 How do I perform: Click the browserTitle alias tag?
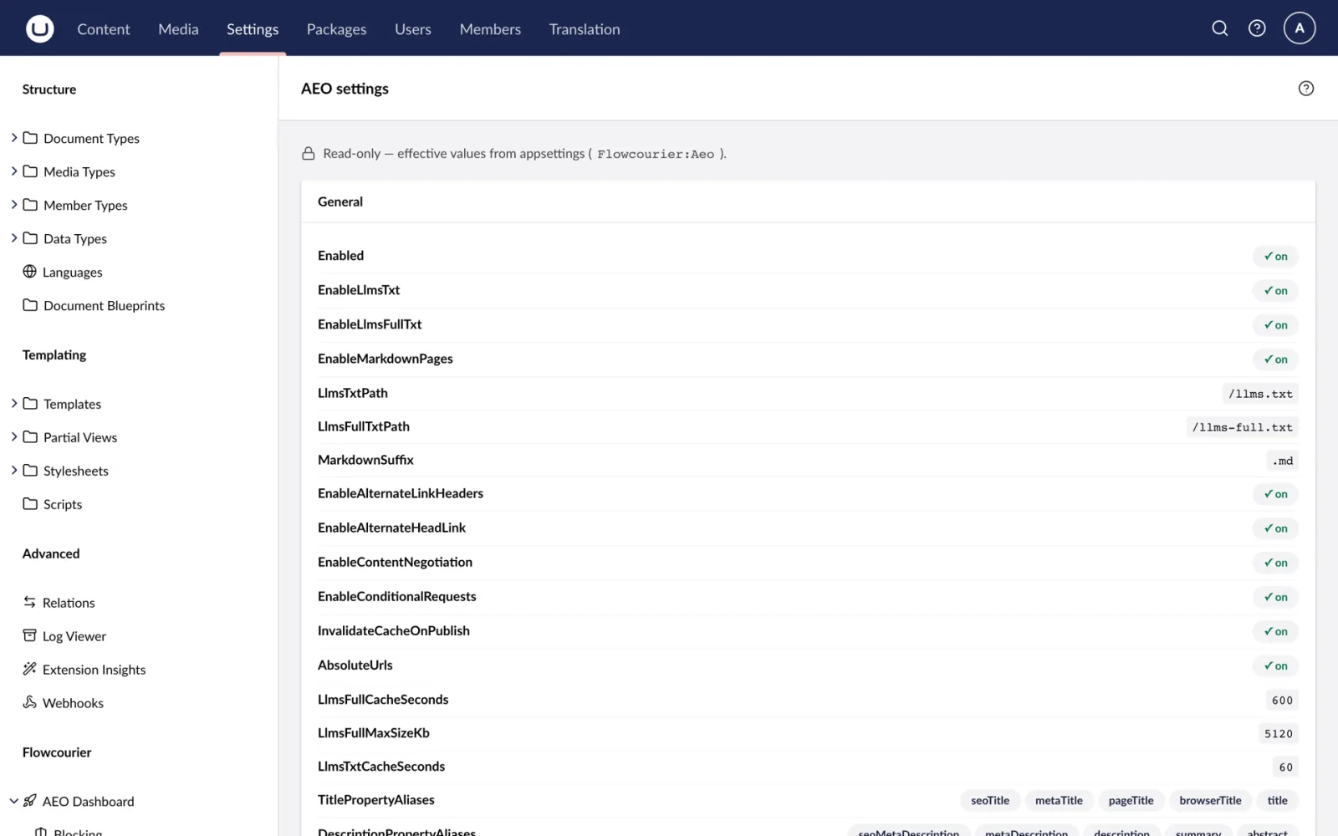[1210, 800]
